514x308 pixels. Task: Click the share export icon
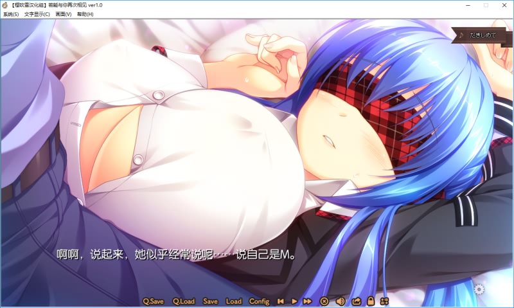pos(357,301)
